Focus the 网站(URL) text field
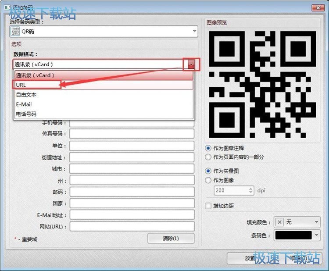329x271 pixels. point(132,227)
